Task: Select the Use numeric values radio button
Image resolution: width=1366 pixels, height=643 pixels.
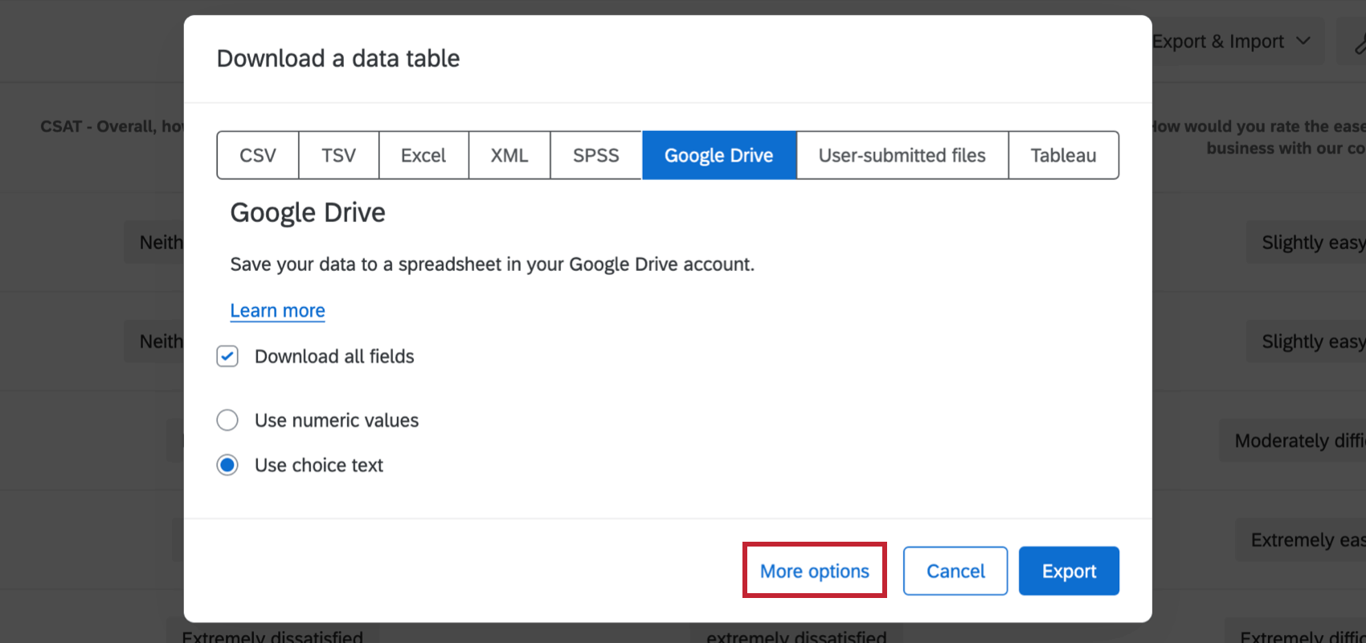Action: (x=227, y=420)
